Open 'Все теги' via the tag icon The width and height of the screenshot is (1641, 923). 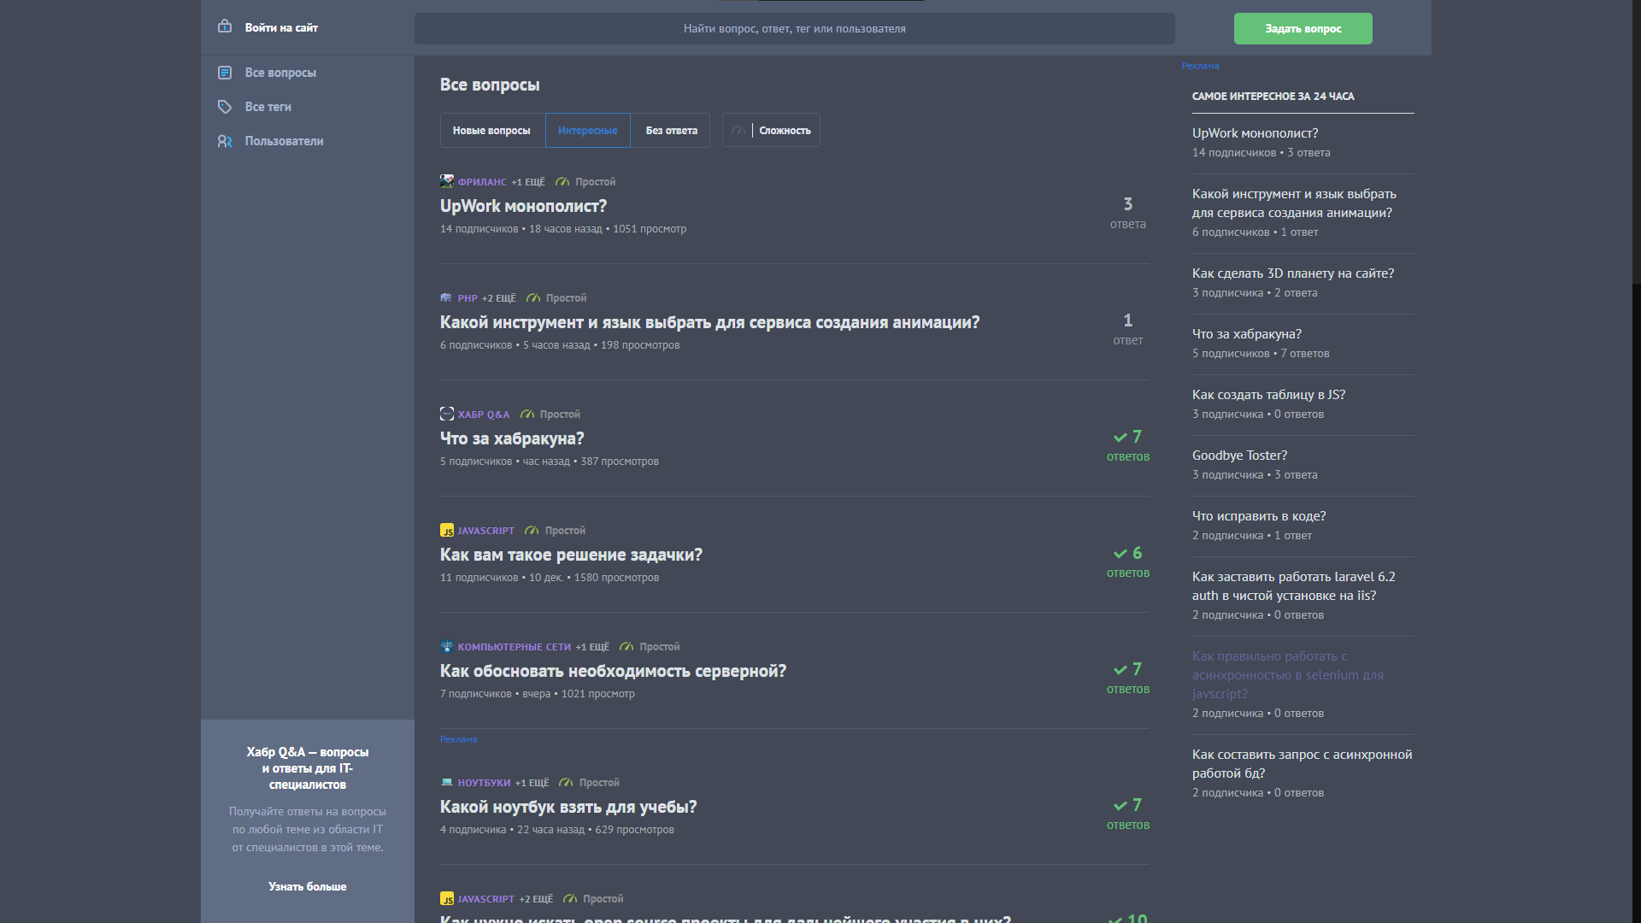(225, 107)
